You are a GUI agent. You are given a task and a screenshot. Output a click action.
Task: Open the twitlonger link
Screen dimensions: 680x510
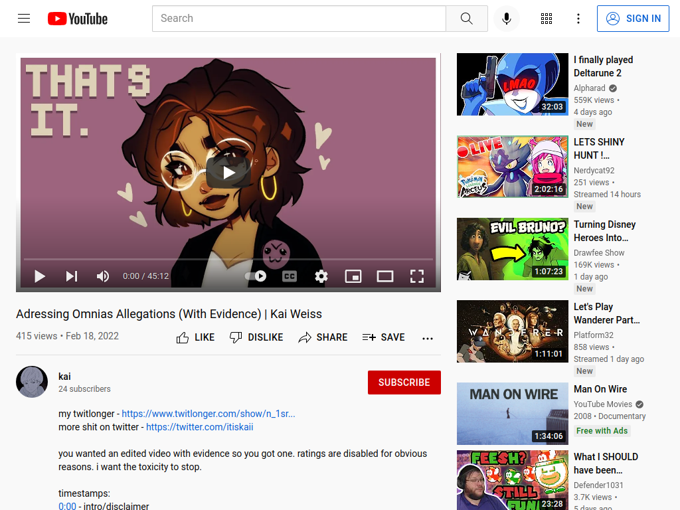(x=208, y=414)
